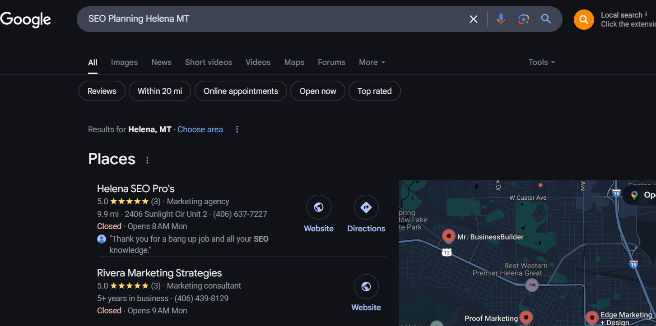The image size is (656, 326).
Task: Toggle the Open now filter chip
Action: pyautogui.click(x=318, y=91)
